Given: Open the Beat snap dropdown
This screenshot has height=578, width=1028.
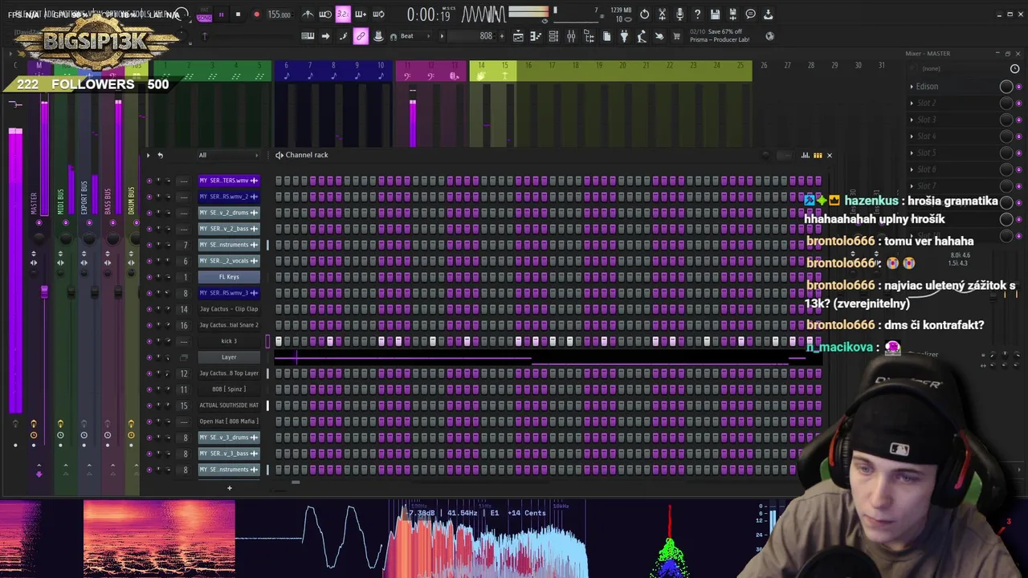Looking at the screenshot, I should coord(414,36).
